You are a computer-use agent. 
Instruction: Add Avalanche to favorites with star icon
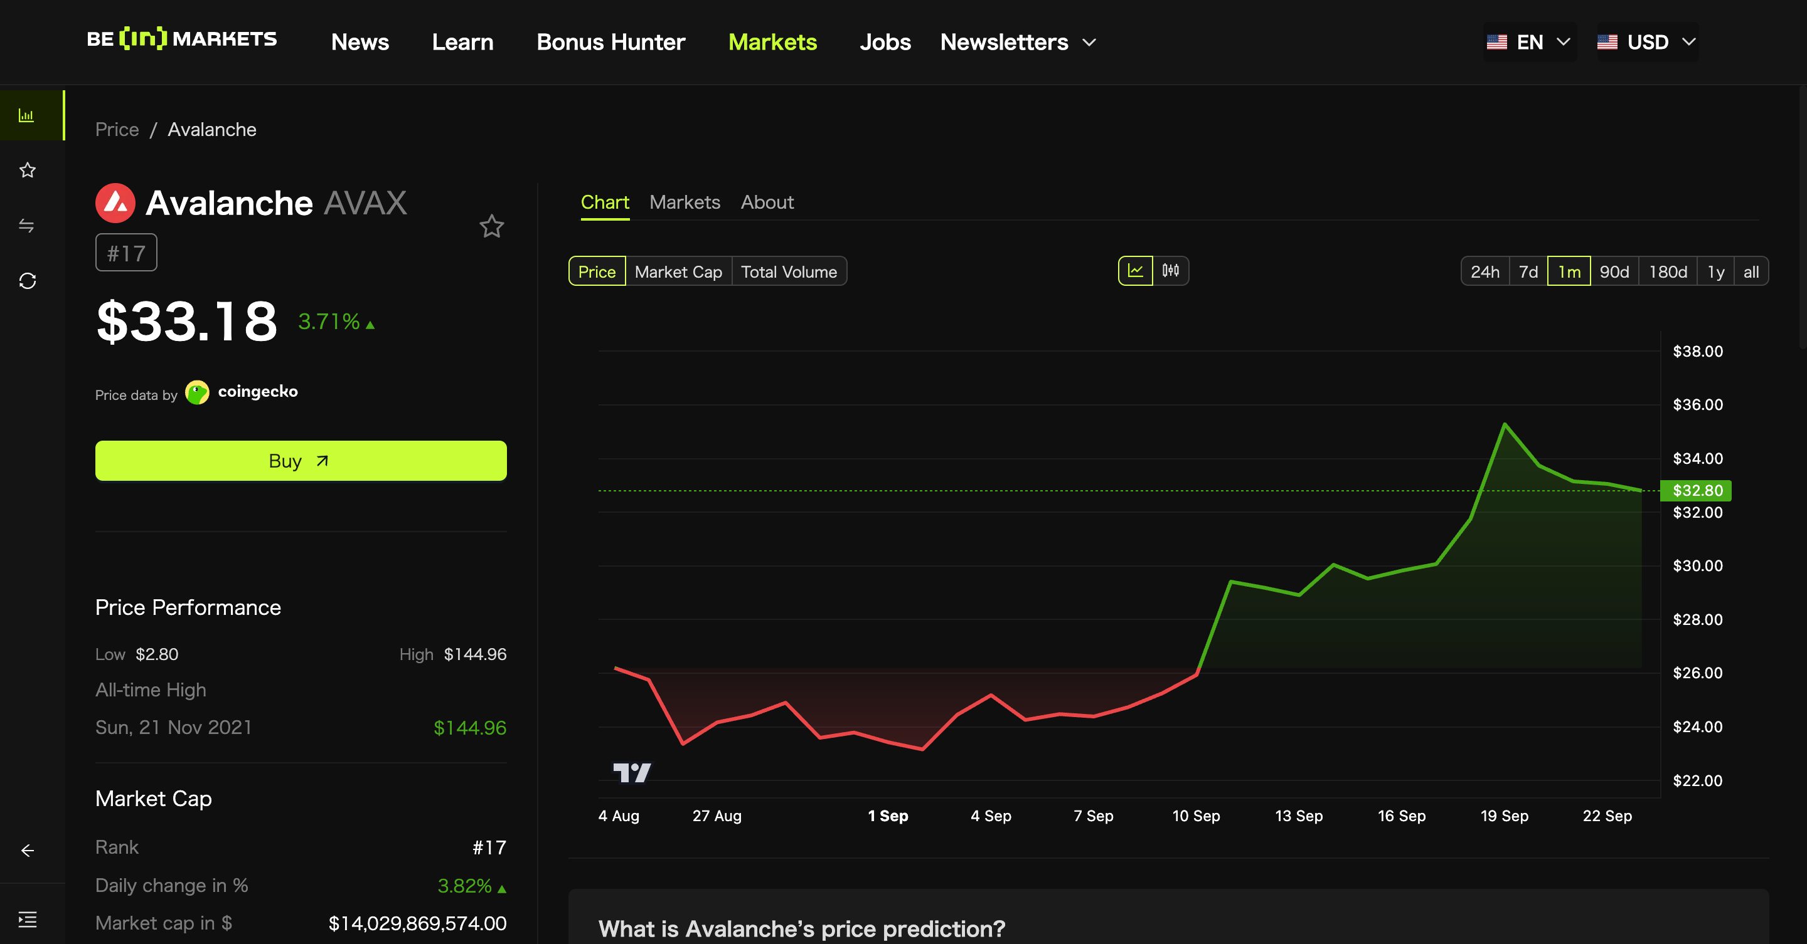[x=491, y=226]
